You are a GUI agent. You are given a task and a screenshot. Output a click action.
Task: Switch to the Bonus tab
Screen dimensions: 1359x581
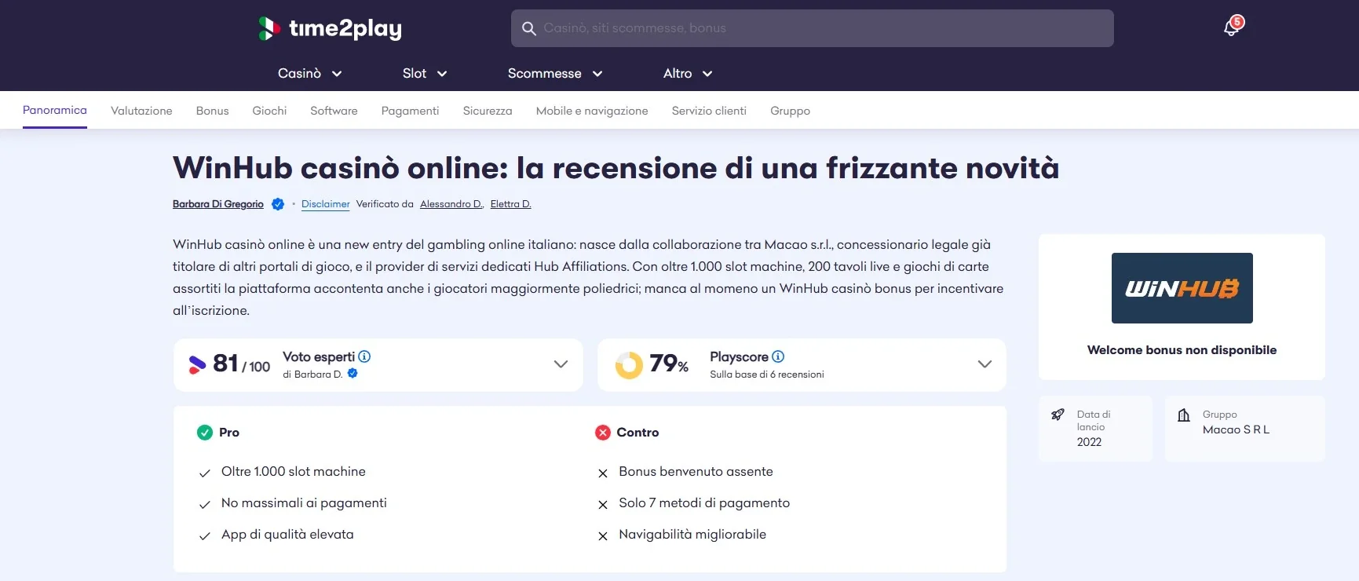click(x=213, y=111)
